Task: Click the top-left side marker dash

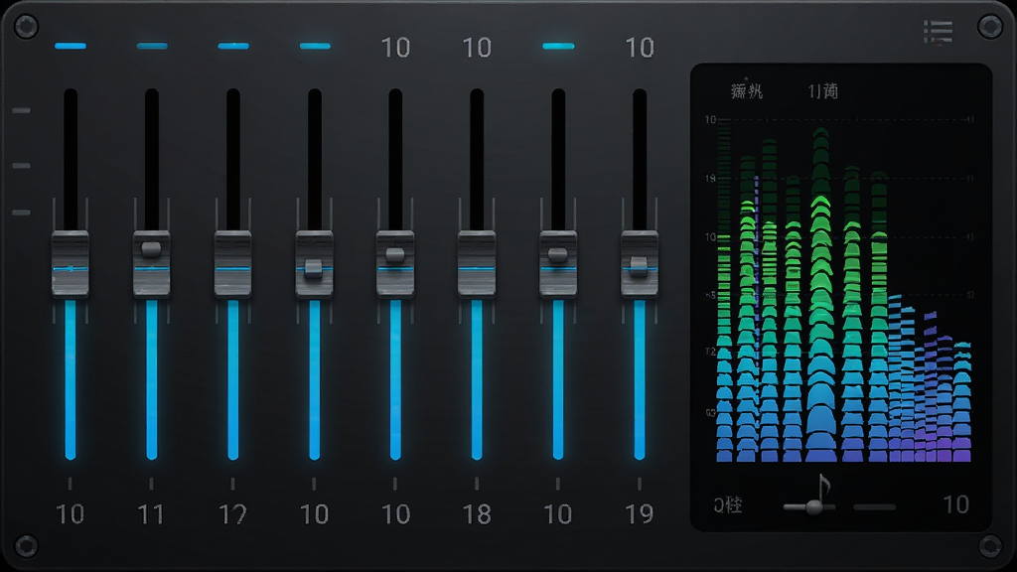Action: [22, 111]
